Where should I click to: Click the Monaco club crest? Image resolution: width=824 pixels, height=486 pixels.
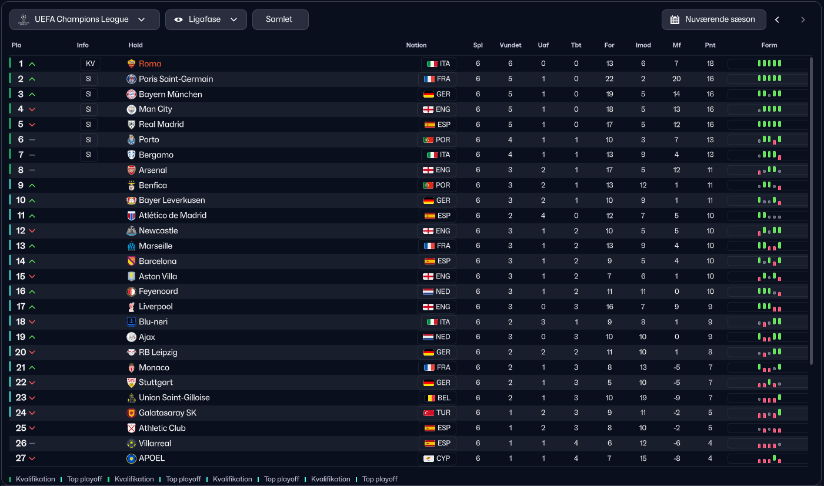(x=132, y=368)
